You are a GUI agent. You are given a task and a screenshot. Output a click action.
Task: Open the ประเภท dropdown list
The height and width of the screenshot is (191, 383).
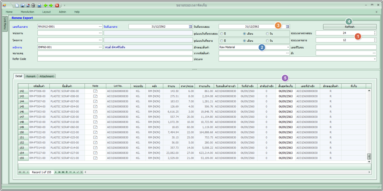click(x=375, y=59)
